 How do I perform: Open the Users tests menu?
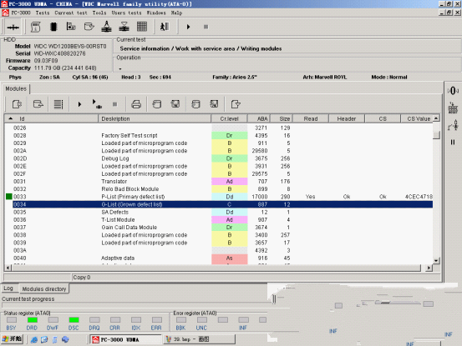point(126,13)
